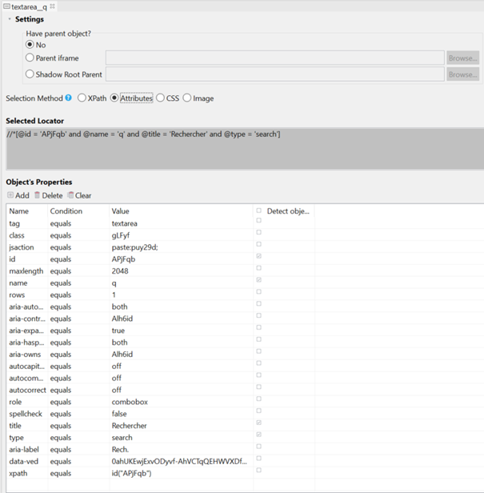Screen dimensions: 484x493
Task: Click the Value column header
Action: pos(182,211)
